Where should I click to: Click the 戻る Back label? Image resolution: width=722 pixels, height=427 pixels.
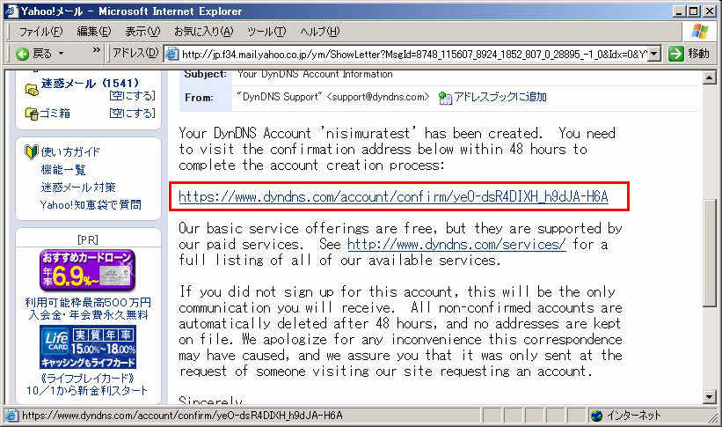click(x=42, y=54)
